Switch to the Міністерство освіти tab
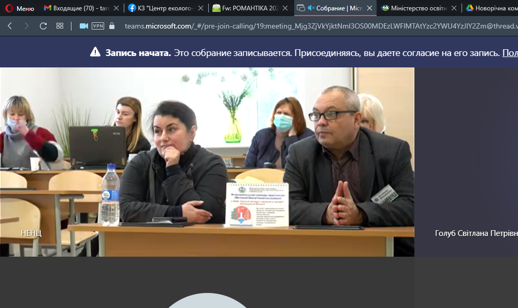 click(x=419, y=8)
